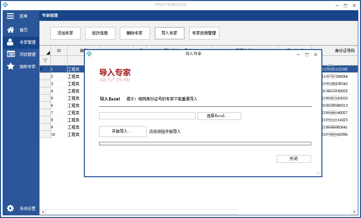Image resolution: width=361 pixels, height=218 pixels.
Task: Click the scroll left arrow at bottom
Action: tap(43, 212)
